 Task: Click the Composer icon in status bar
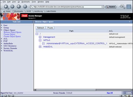[9, 96]
